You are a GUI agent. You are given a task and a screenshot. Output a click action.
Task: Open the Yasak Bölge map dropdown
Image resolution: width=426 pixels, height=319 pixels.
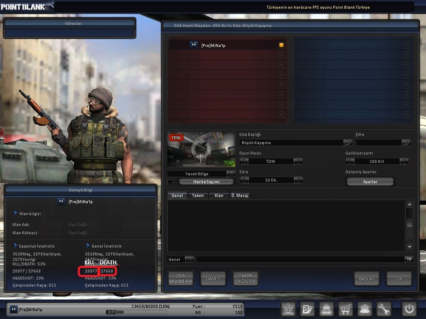(231, 174)
